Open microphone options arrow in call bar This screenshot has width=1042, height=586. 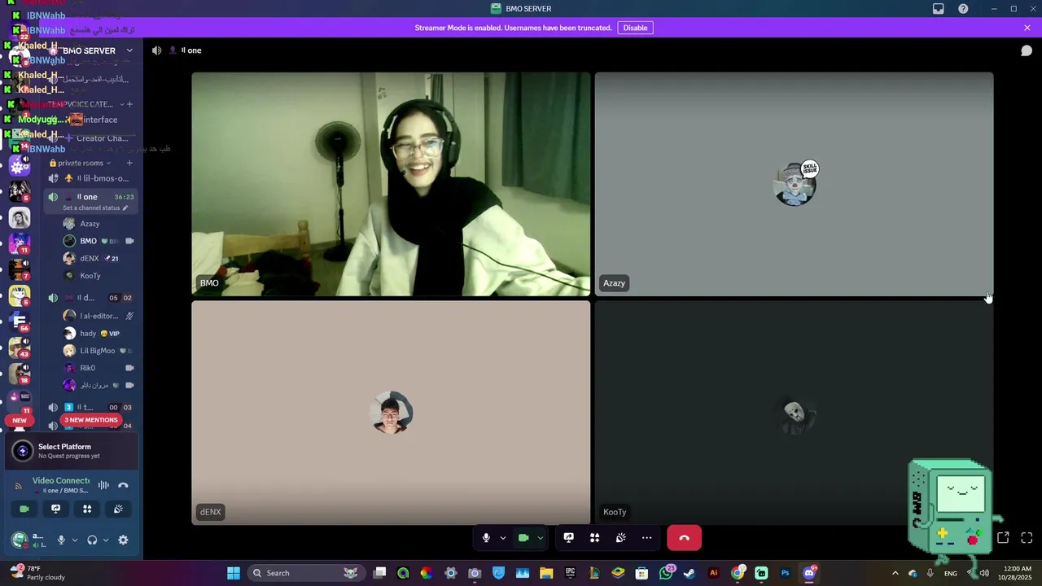pos(502,538)
